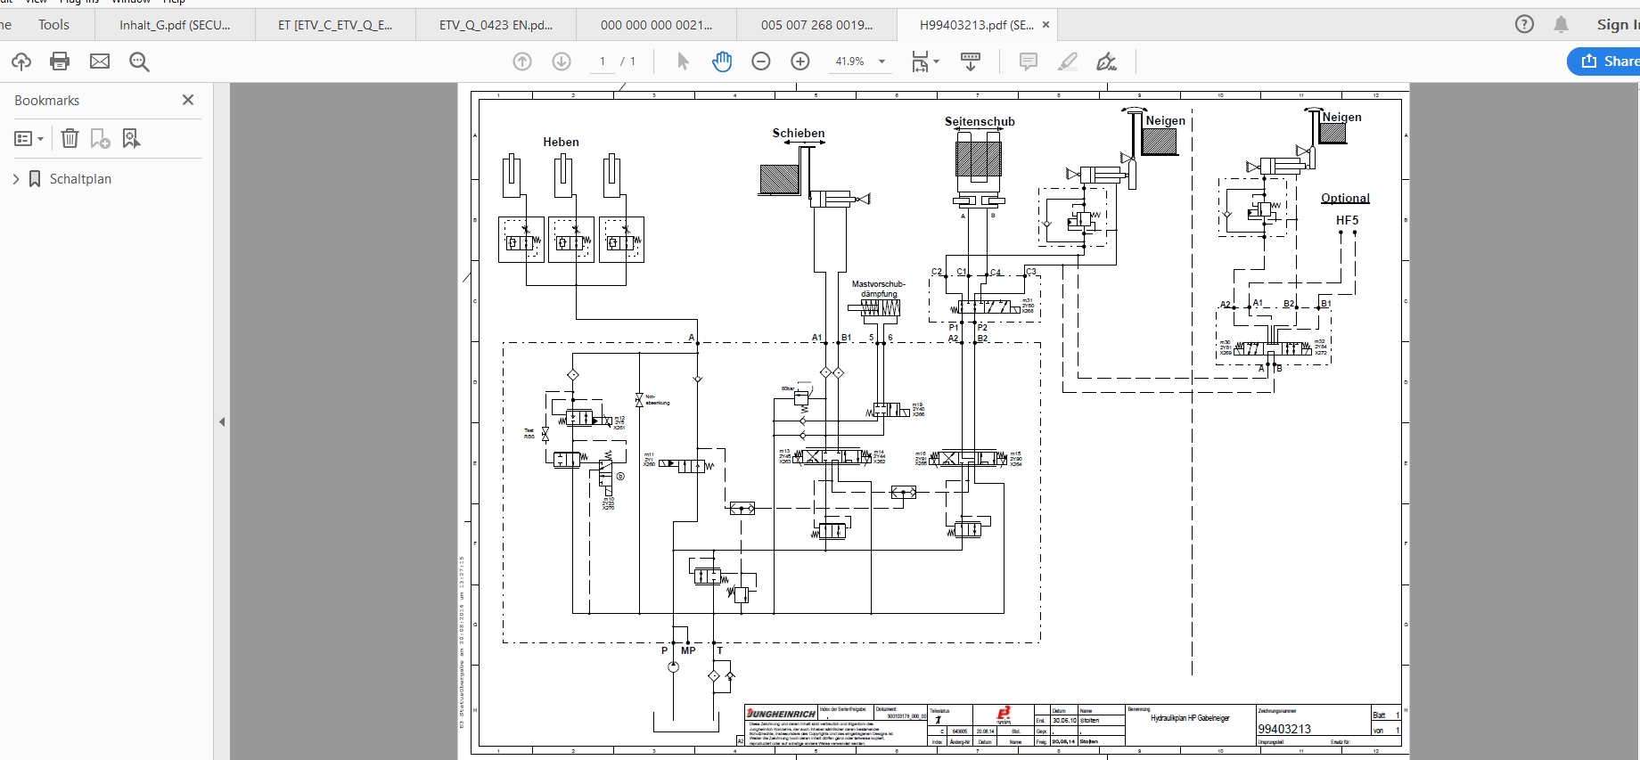1640x760 pixels.
Task: Open the bookmarks options dropdown menu
Action: coord(29,138)
